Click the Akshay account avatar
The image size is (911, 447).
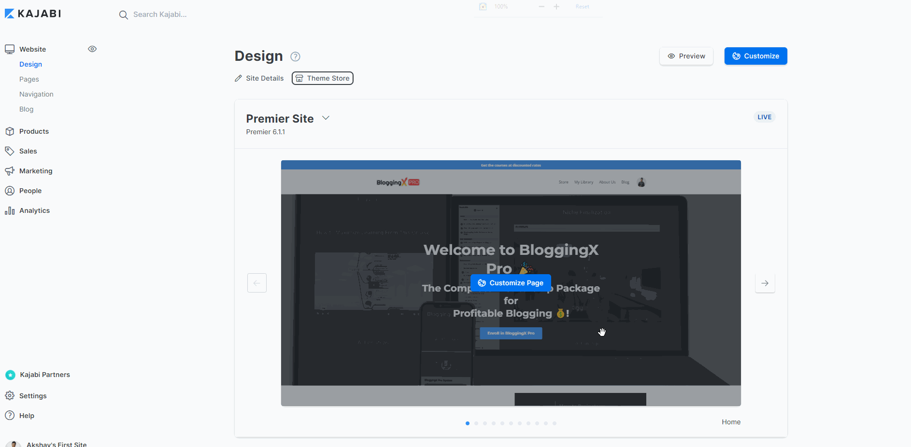(14, 444)
